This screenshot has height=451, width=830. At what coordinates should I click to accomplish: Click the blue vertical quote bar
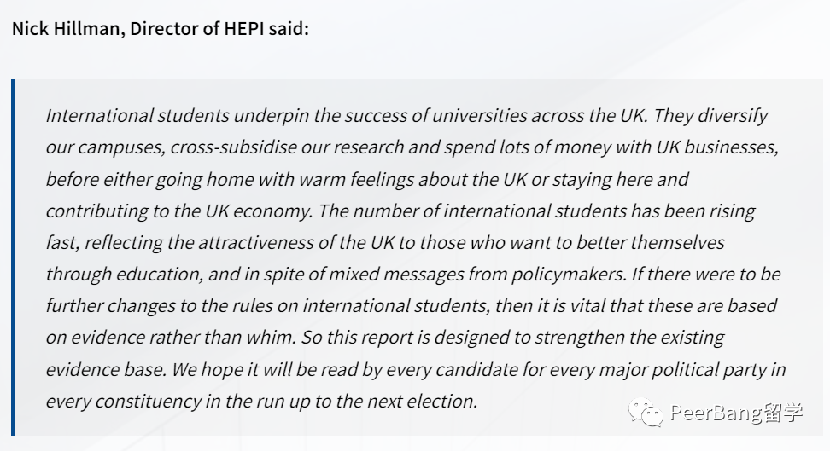[x=14, y=257]
